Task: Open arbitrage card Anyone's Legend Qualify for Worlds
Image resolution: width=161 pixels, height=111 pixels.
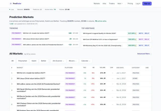Action: pyautogui.click(x=116, y=33)
